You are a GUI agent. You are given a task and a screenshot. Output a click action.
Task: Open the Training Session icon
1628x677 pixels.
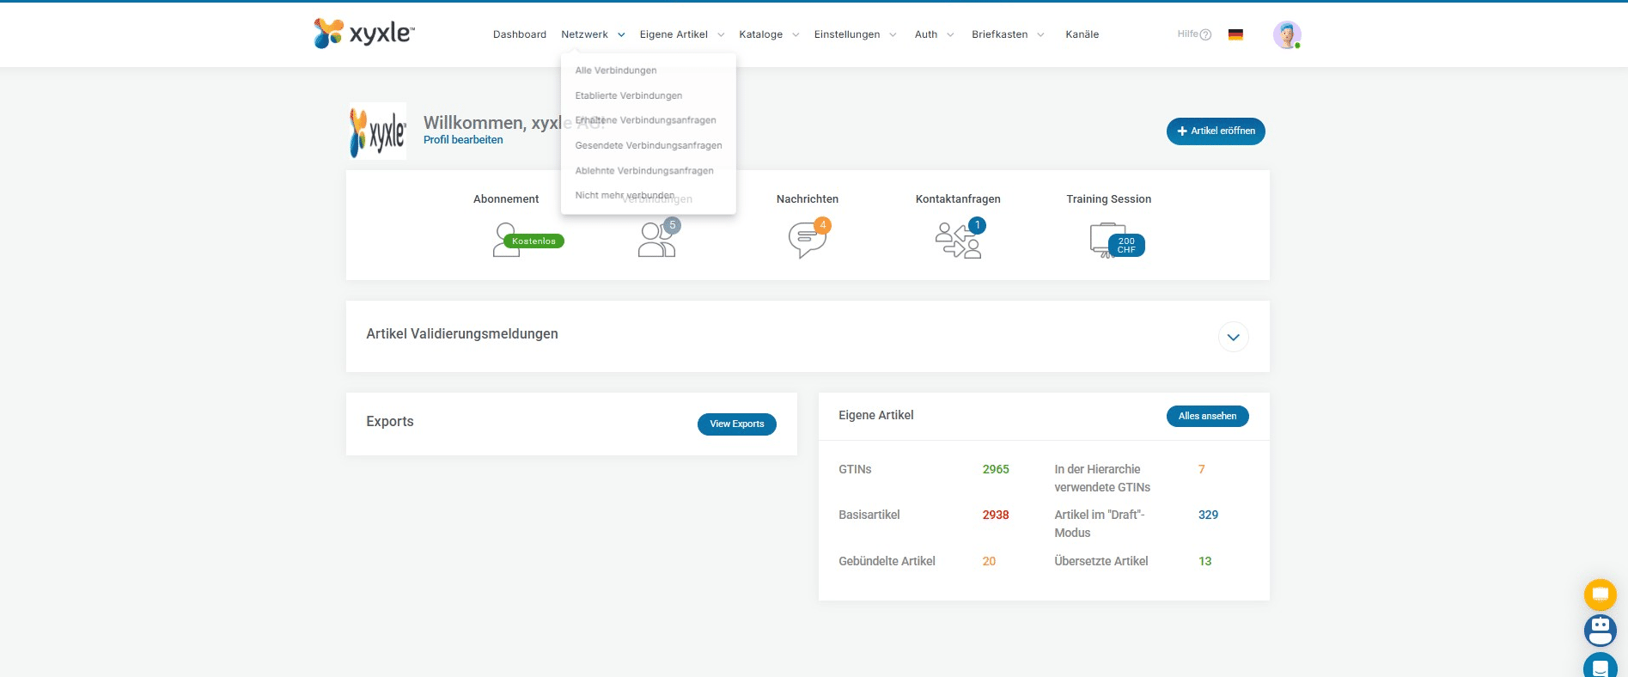pyautogui.click(x=1109, y=240)
